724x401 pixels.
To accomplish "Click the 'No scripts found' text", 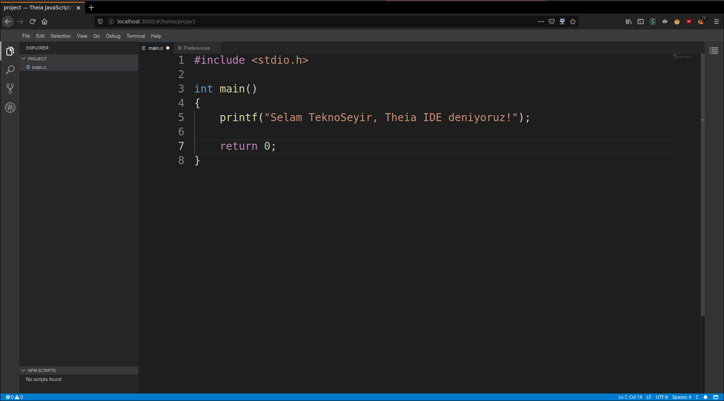I will (x=44, y=379).
